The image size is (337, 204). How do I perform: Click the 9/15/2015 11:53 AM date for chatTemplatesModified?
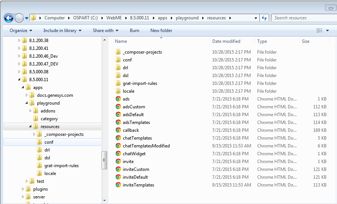231,146
